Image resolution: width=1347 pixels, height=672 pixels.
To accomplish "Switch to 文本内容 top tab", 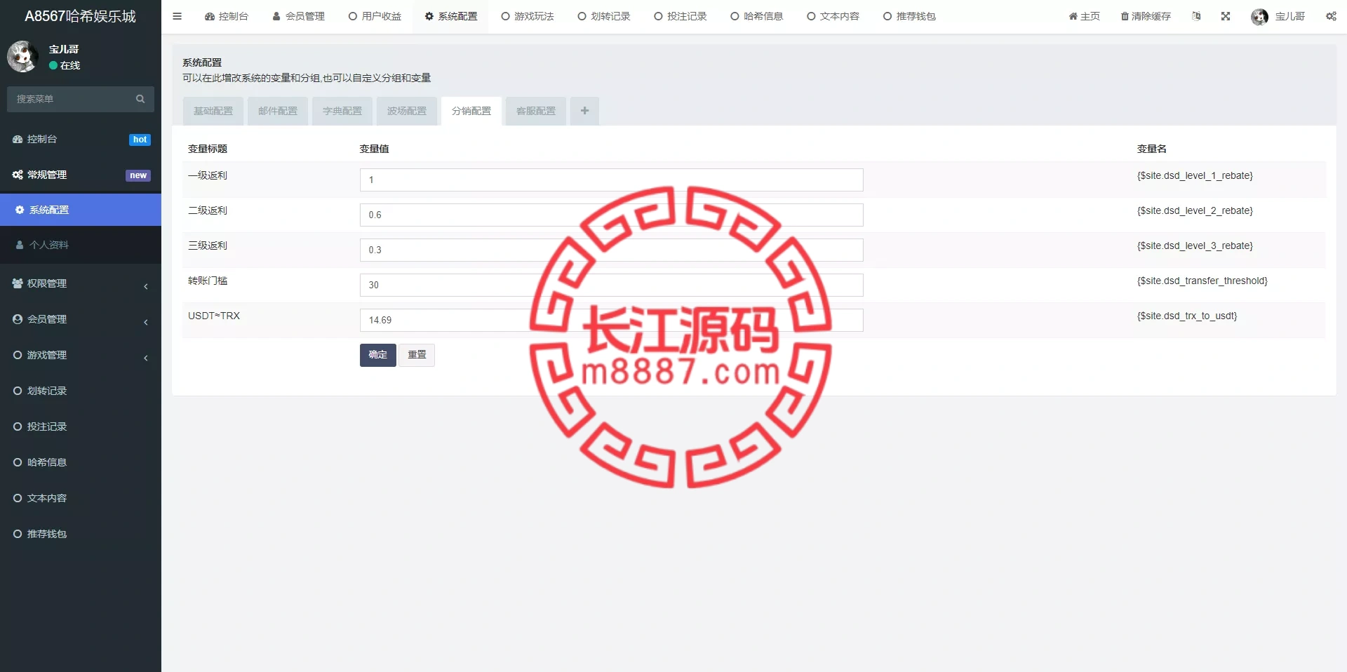I will (833, 16).
